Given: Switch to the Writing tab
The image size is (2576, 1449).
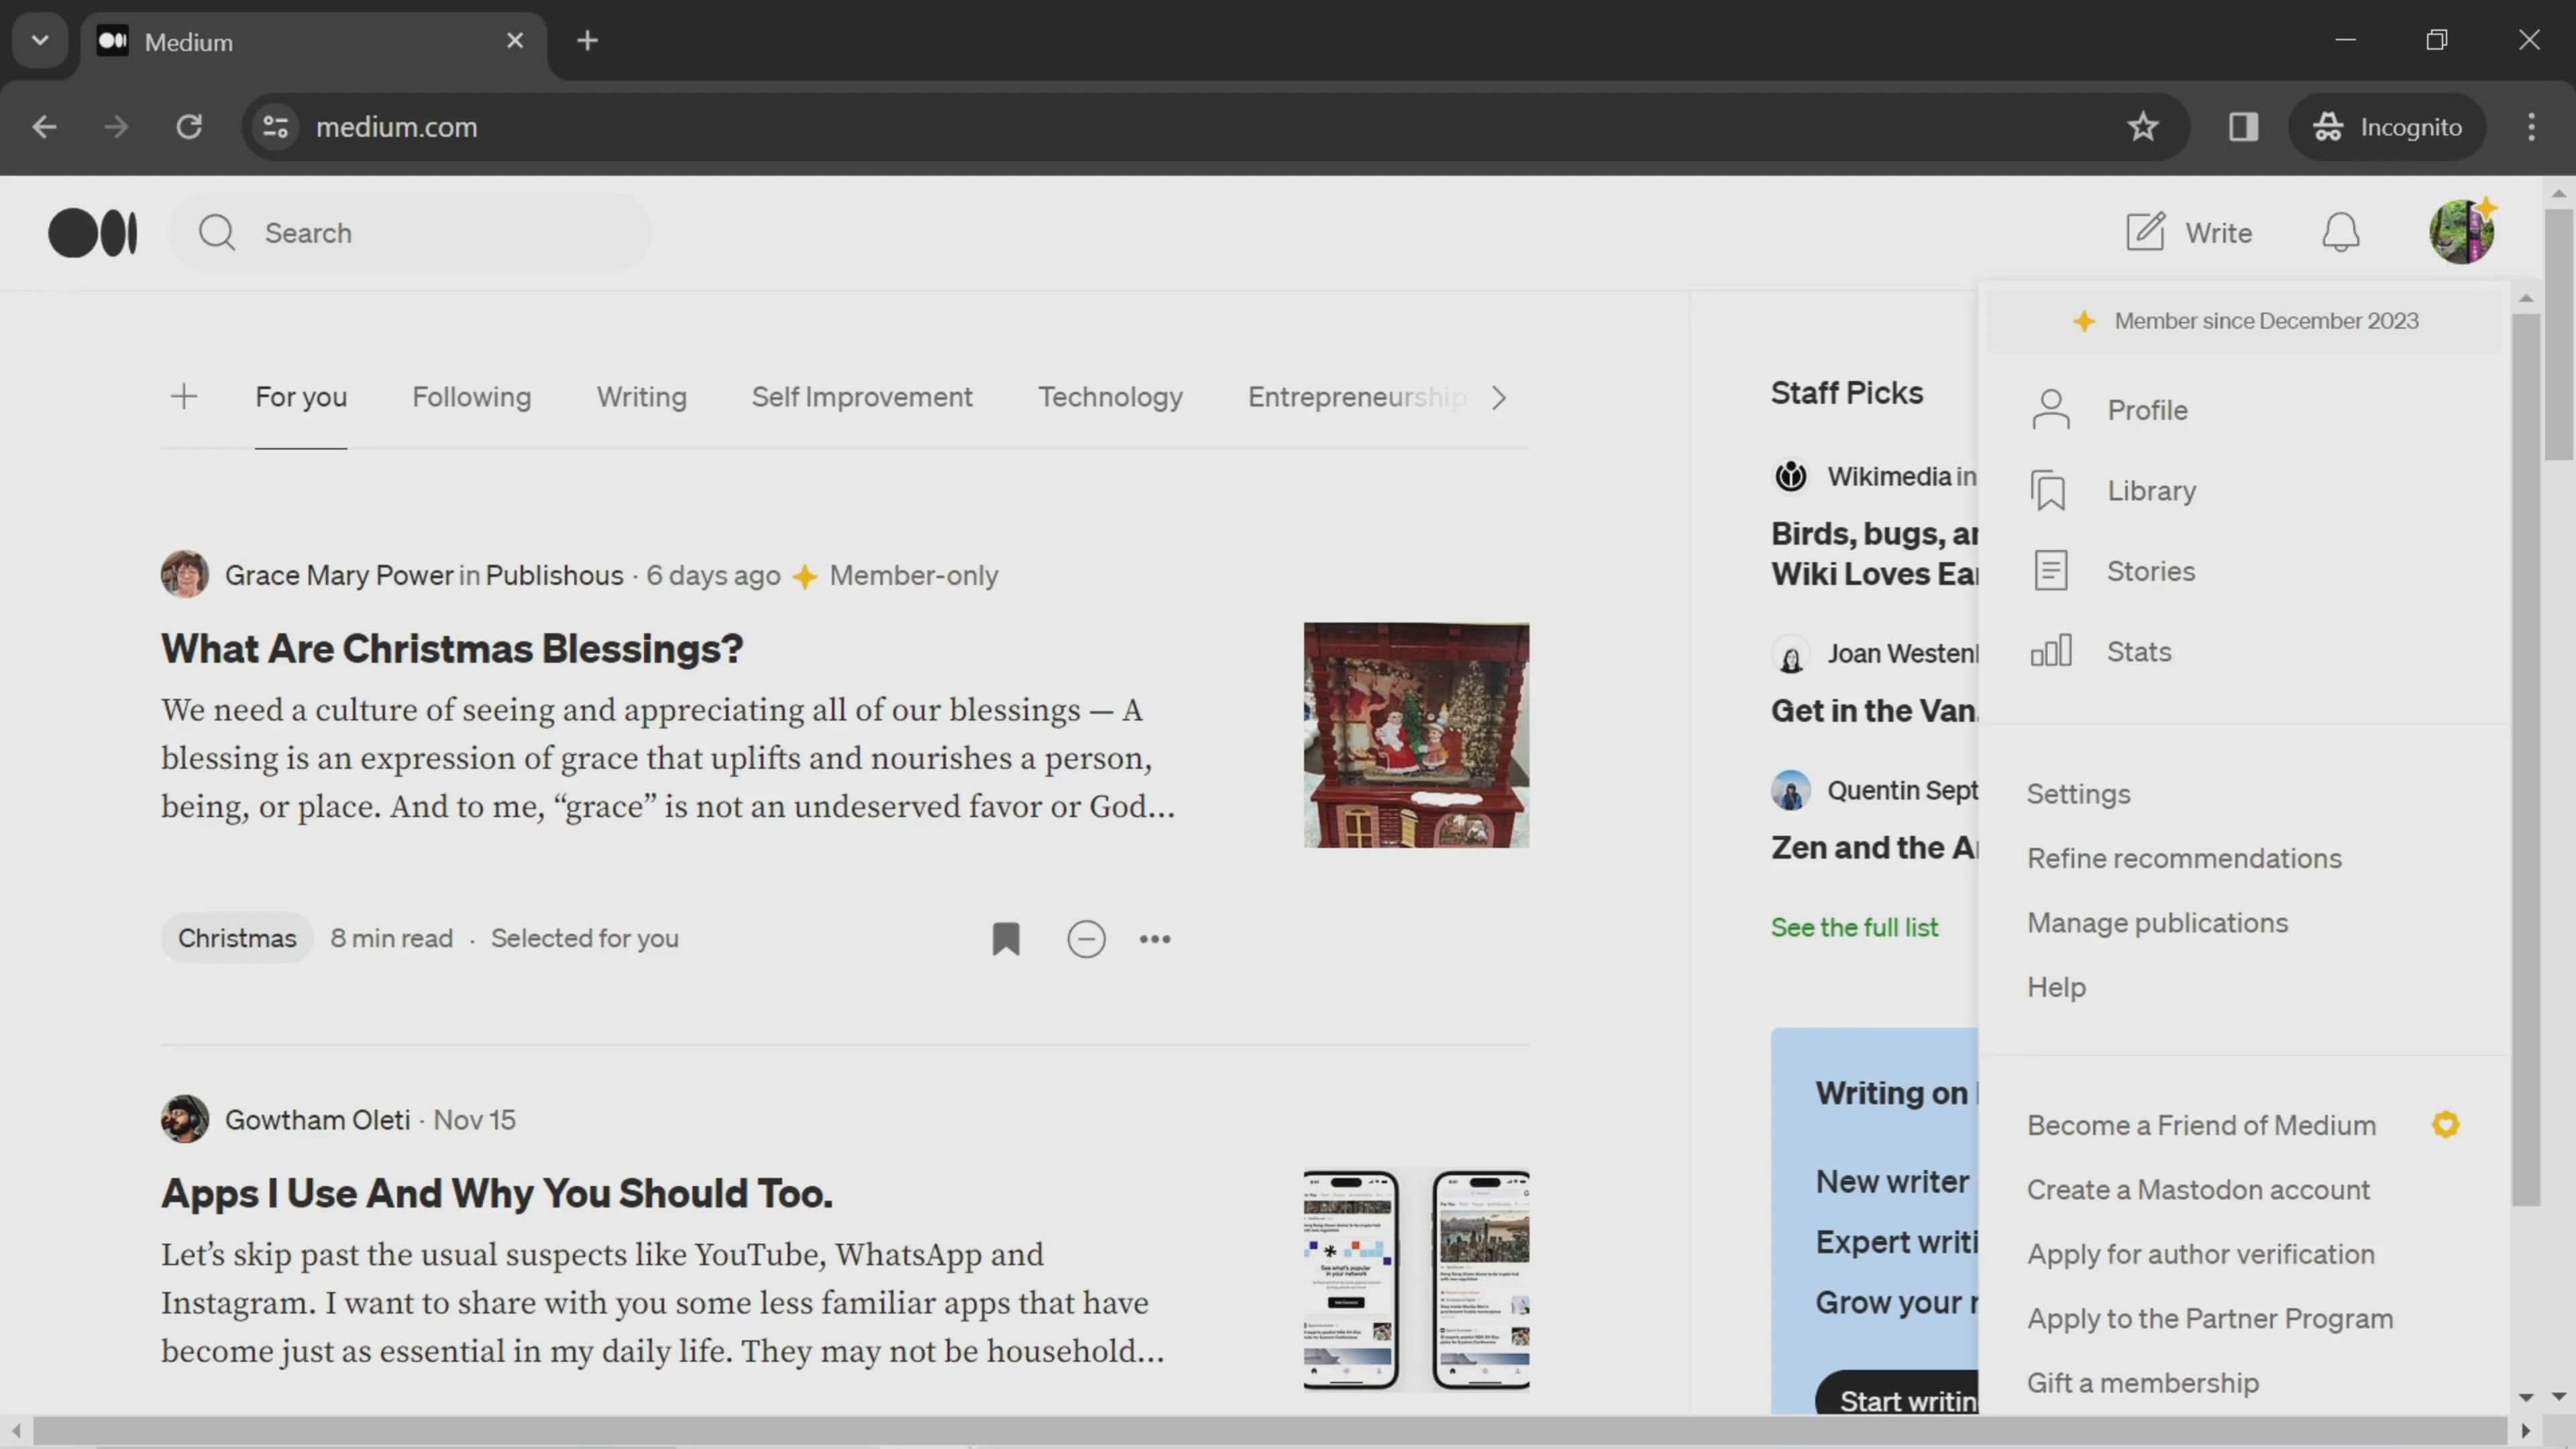Looking at the screenshot, I should point(642,397).
